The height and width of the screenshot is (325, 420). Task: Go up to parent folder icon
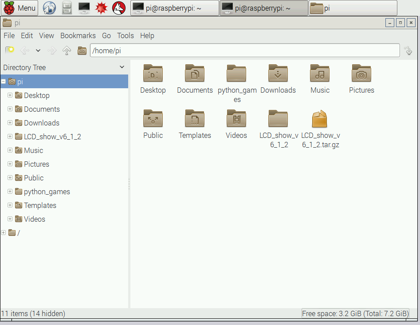(67, 51)
